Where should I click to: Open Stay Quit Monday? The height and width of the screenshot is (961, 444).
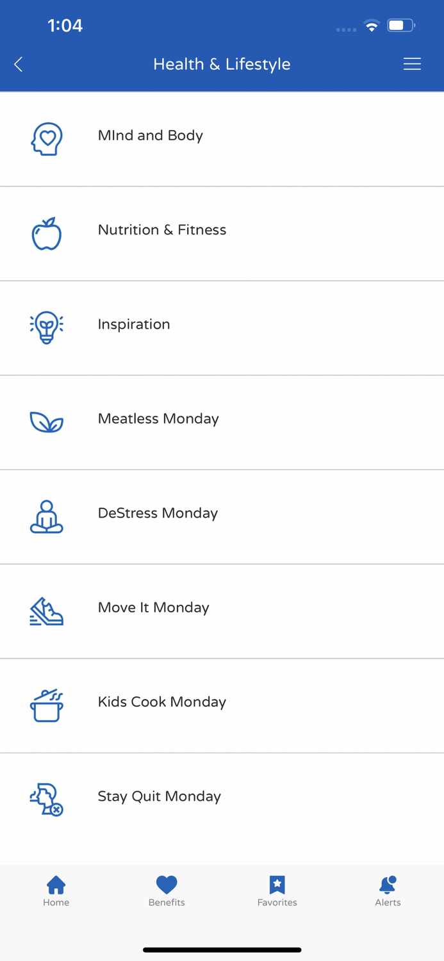coord(160,796)
